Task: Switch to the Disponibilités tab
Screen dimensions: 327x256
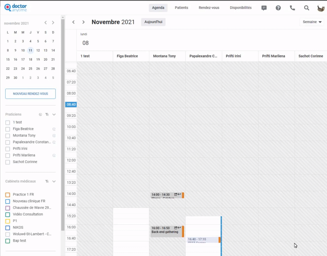Action: click(241, 8)
